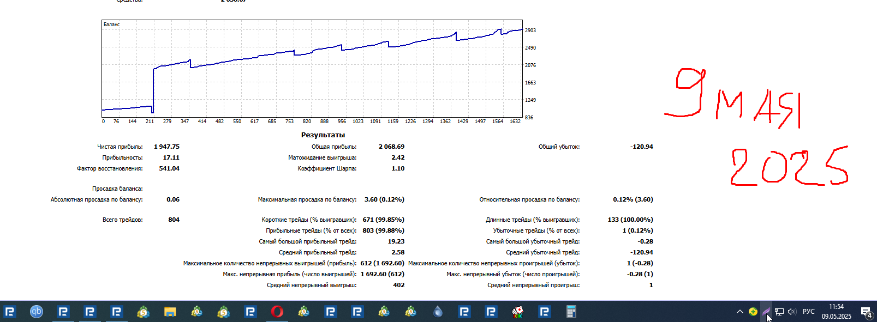Click the Коэффициент Шарпа label
The height and width of the screenshot is (322, 877).
(x=327, y=168)
